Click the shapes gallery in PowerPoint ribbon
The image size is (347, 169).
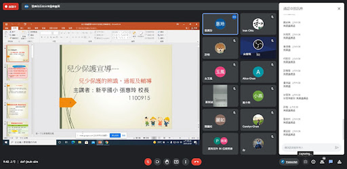pos(121,35)
